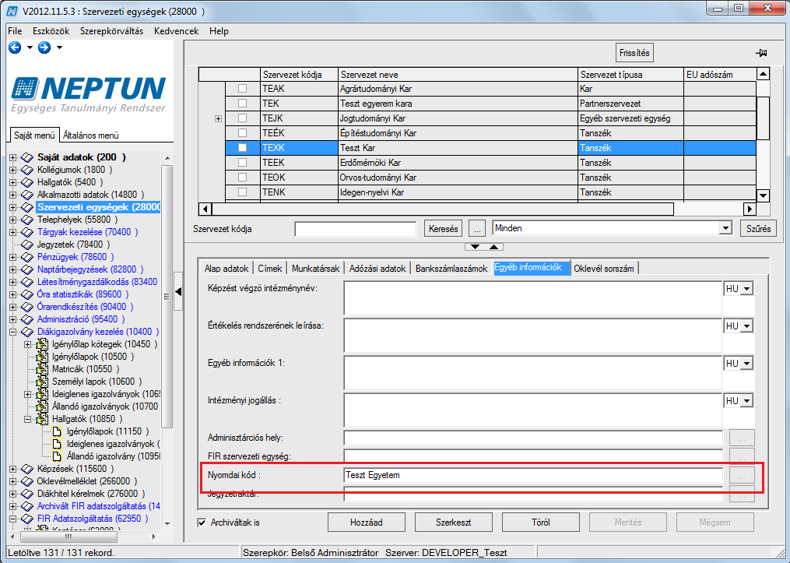Screen dimensions: 790x563
Task: Click the Képzést végző intézménynév text area
Action: [x=533, y=298]
